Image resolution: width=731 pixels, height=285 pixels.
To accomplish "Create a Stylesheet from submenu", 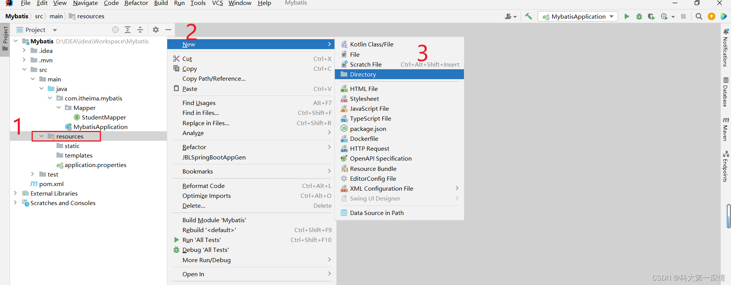I will 399,99.
